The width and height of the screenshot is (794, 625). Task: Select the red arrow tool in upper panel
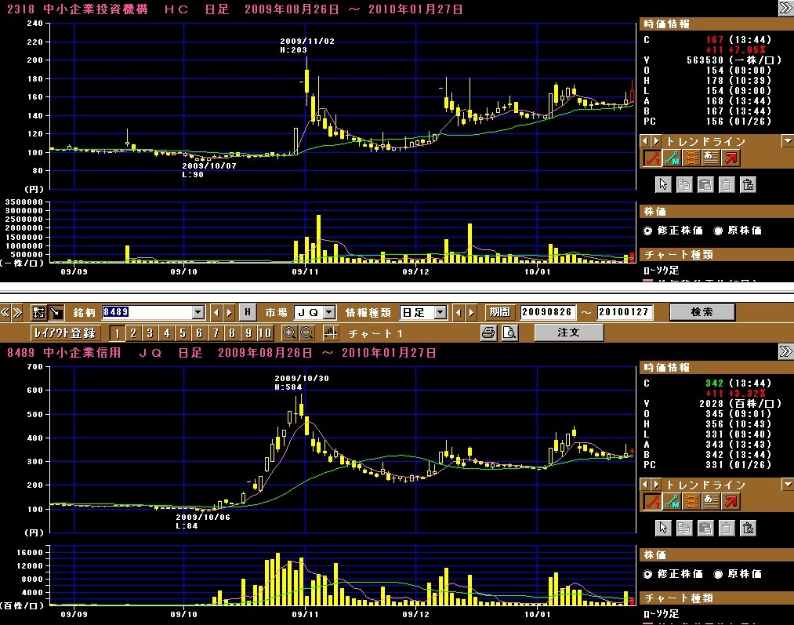click(x=731, y=158)
